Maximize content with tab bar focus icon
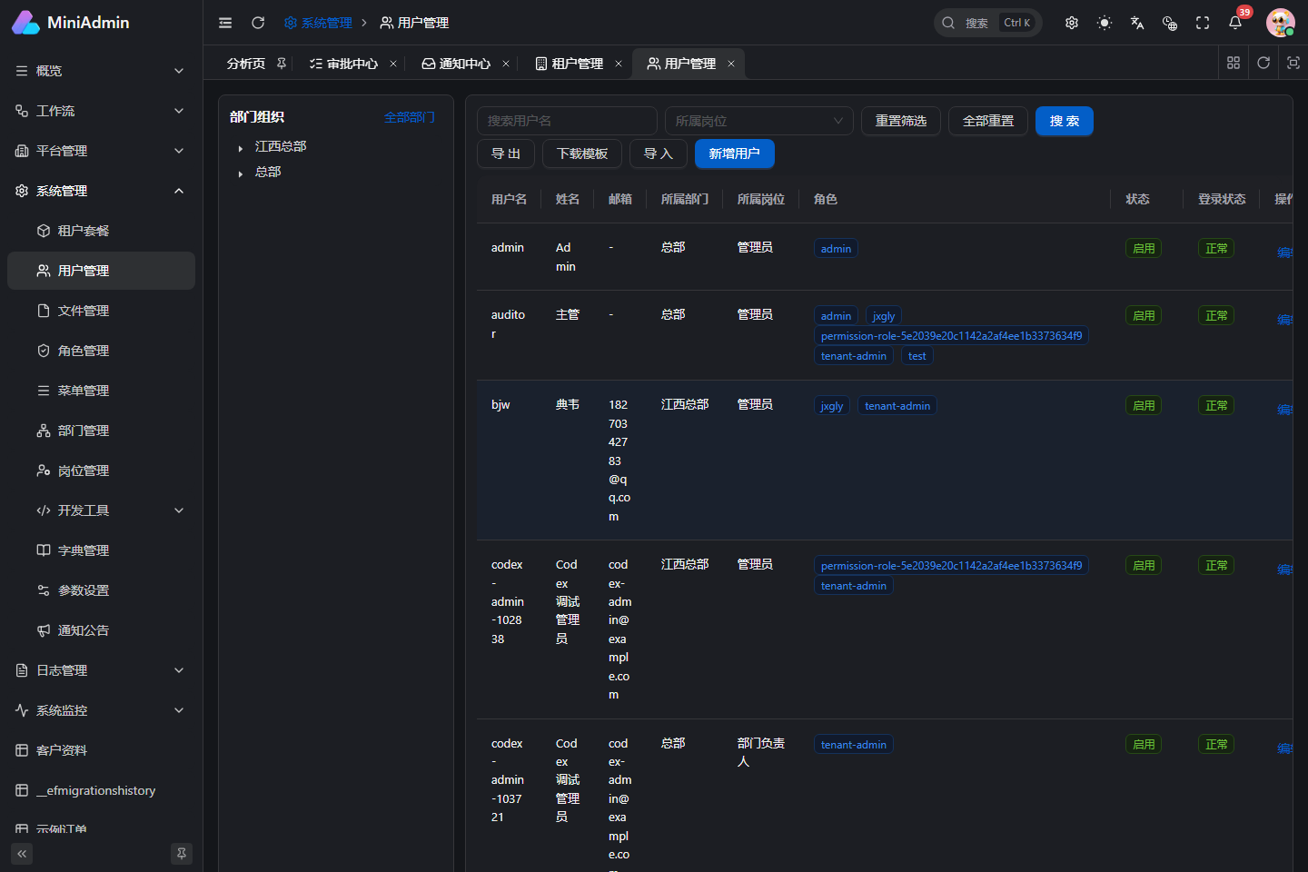 tap(1293, 63)
